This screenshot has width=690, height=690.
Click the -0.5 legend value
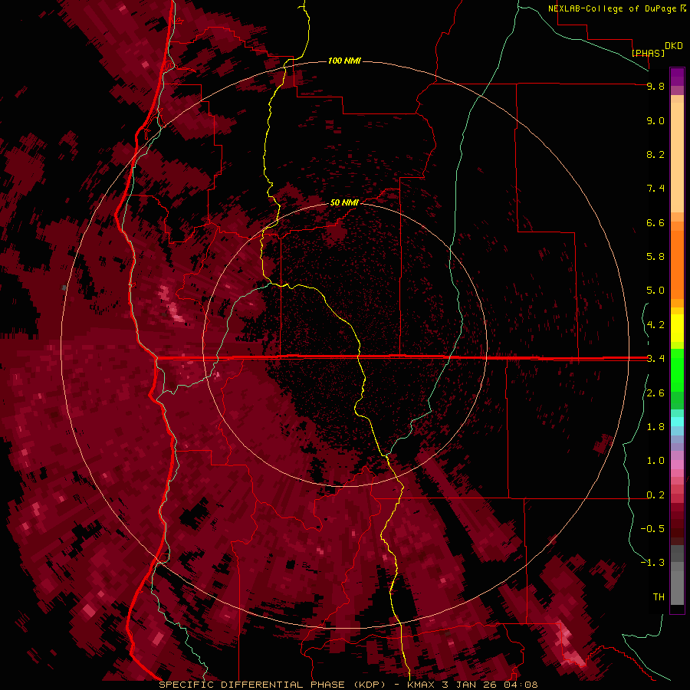pyautogui.click(x=652, y=528)
